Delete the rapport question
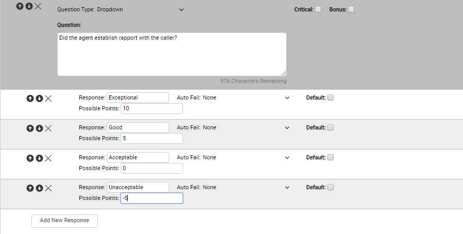463x234 pixels. (x=38, y=6)
